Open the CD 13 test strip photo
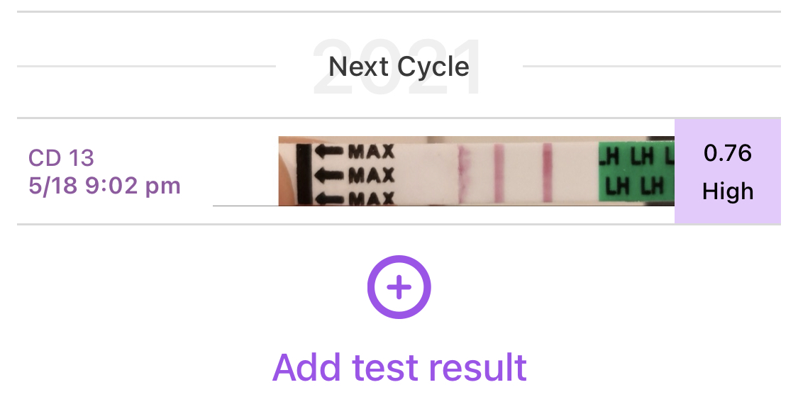Screen dimensions: 798x414 click(475, 171)
